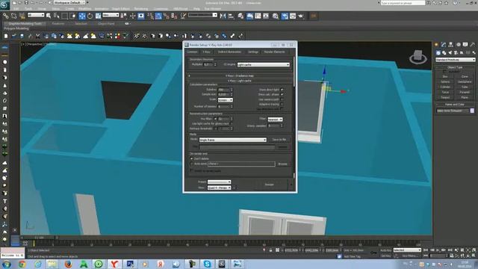The width and height of the screenshot is (478, 269).
Task: Enable the Auto save checkbox
Action: pyautogui.click(x=191, y=164)
